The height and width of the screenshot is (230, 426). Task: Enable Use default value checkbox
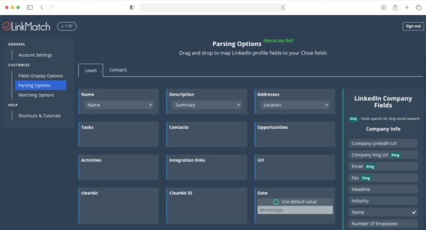click(x=276, y=202)
